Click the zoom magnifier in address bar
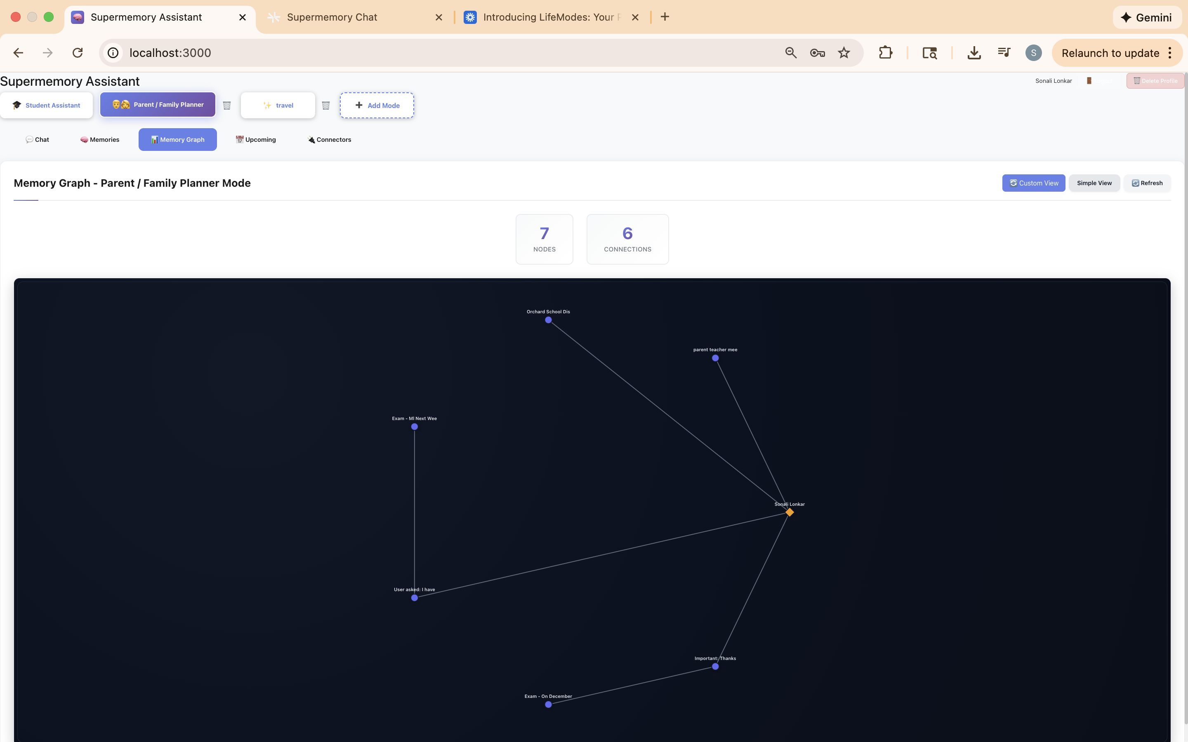 click(x=790, y=52)
